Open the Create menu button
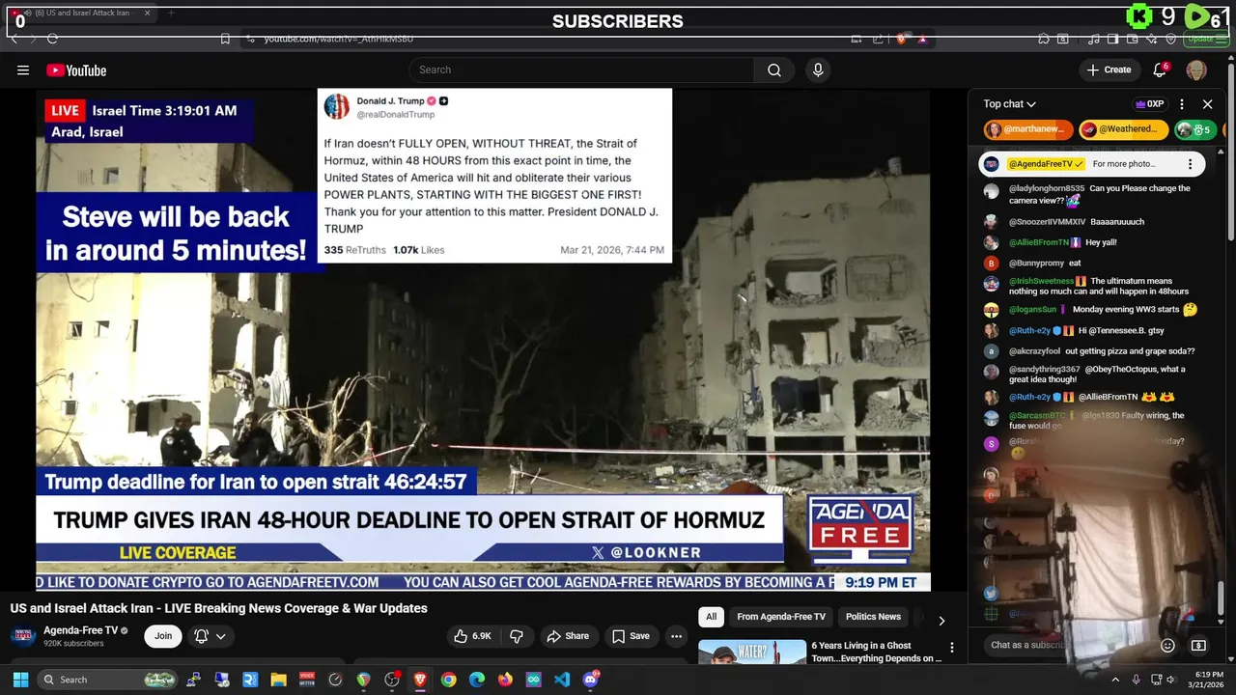Viewport: 1236px width, 695px height. [x=1109, y=69]
